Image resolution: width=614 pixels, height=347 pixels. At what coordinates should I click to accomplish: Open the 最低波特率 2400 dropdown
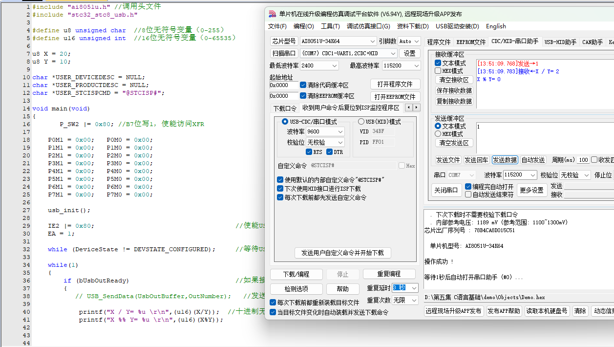319,65
